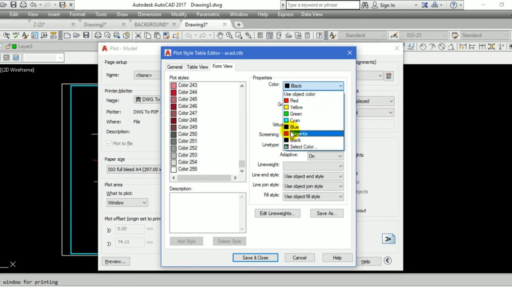Open the Line join style dropdown
Image resolution: width=512 pixels, height=288 pixels.
point(313,186)
